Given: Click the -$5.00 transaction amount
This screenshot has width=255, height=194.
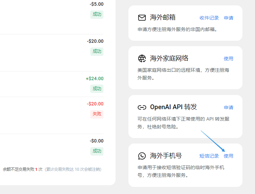Looking at the screenshot, I should (x=97, y=4).
